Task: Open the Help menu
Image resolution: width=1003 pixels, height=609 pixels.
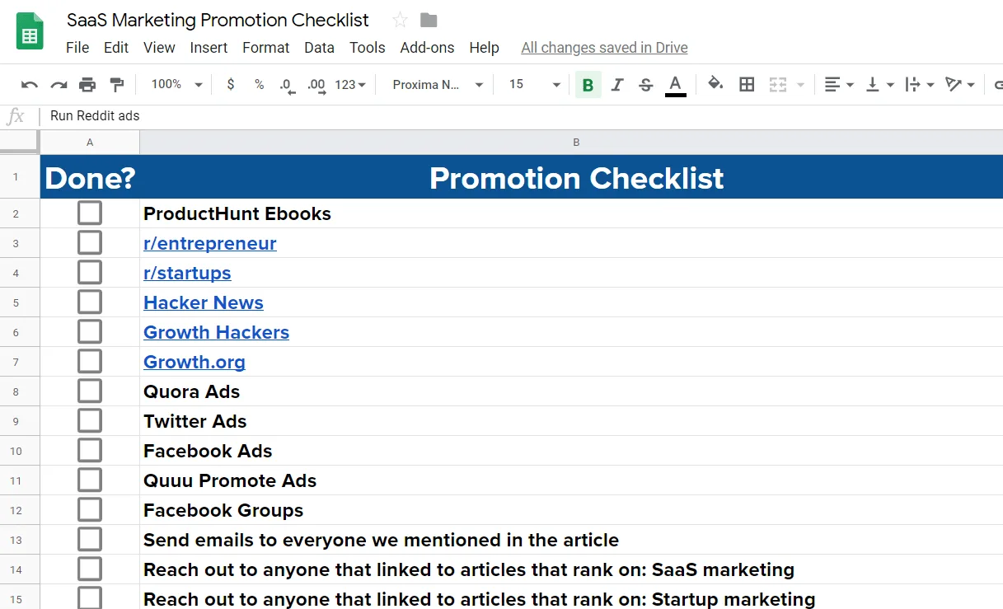Action: (484, 48)
